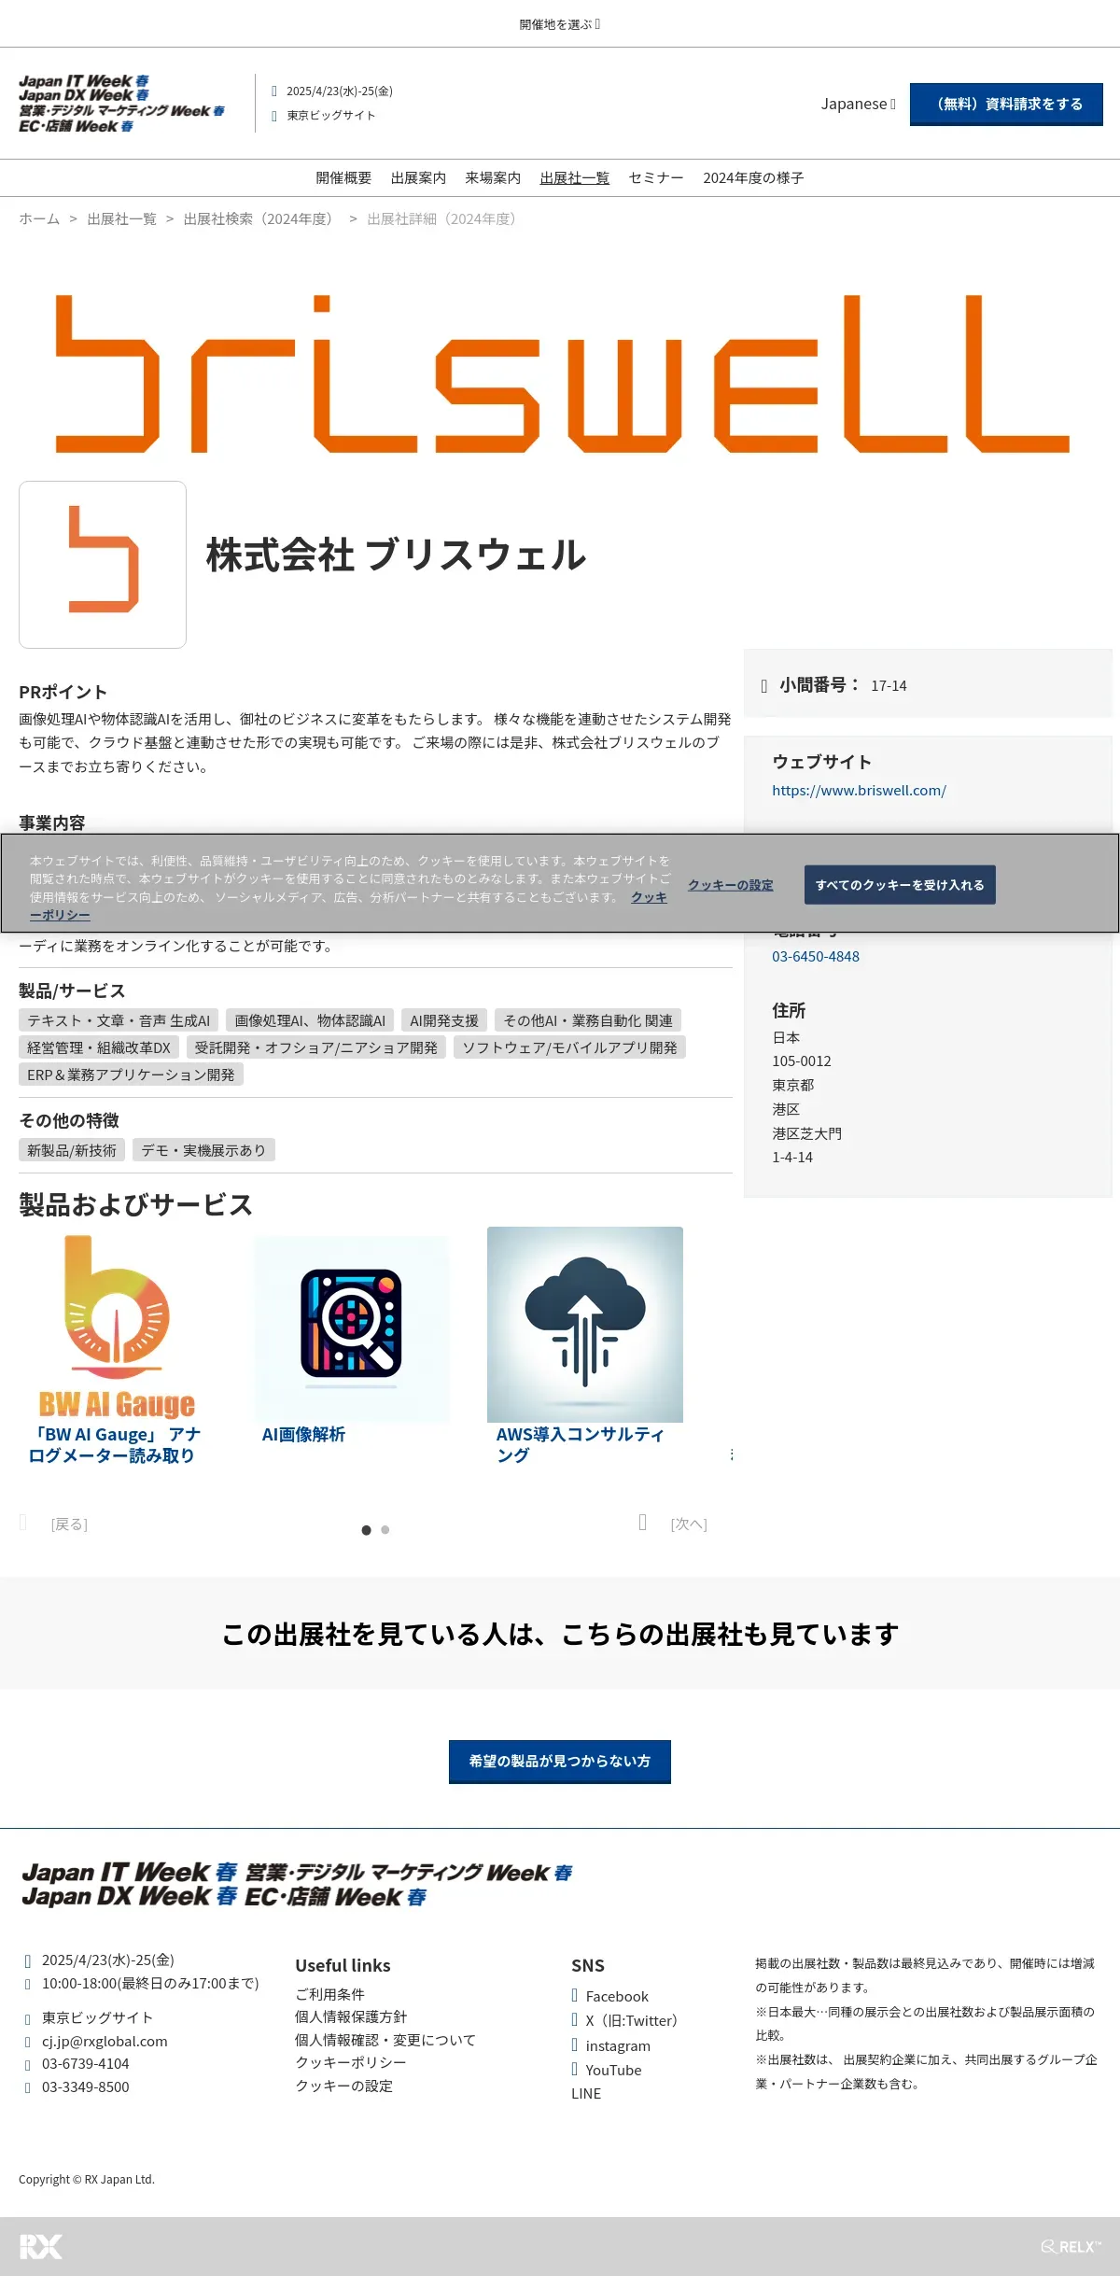The image size is (1120, 2276).
Task: Click the 経営管理・組織改革DX tag
Action: [x=99, y=1047]
